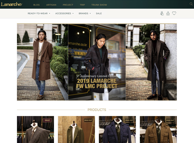This screenshot has width=194, height=143.
Task: Open the BRANDS dropdown
Action: 85,13
